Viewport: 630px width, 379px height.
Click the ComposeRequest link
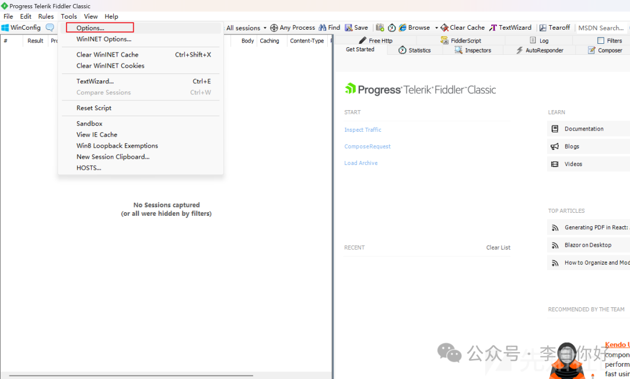coord(367,146)
